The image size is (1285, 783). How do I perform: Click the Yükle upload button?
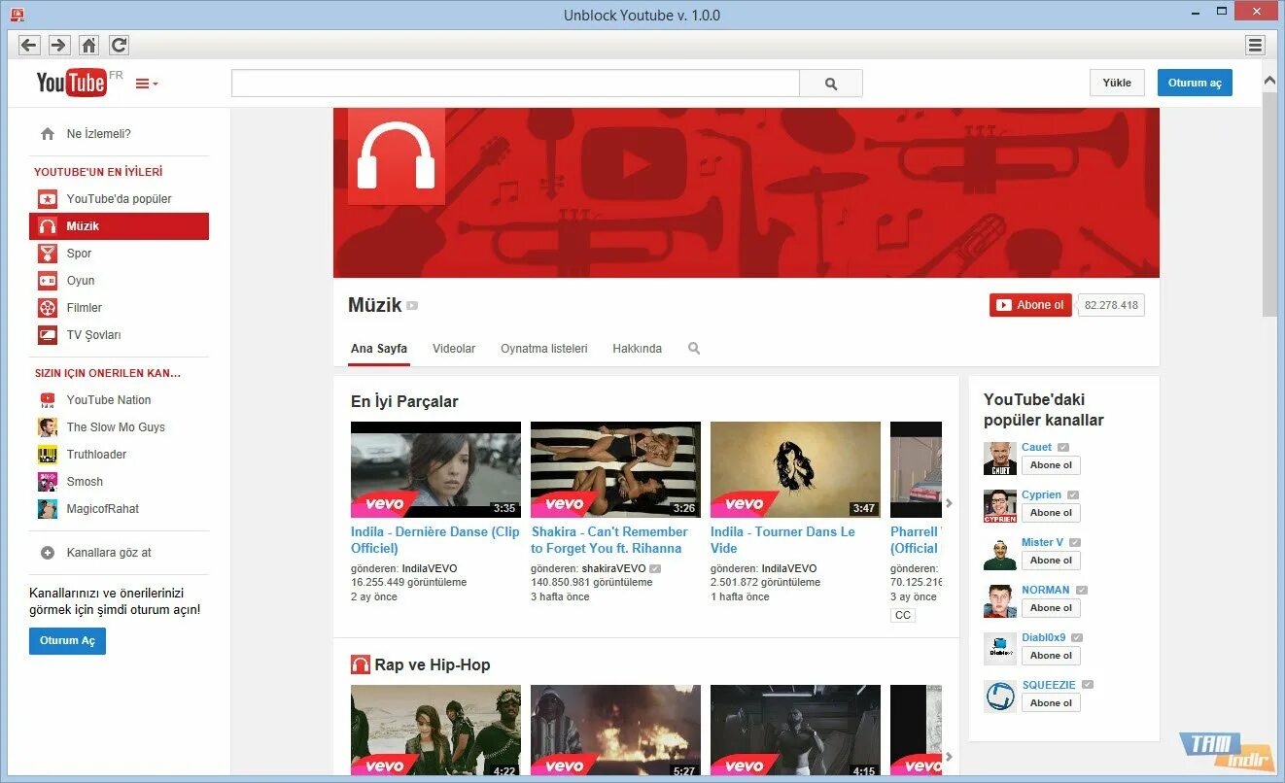1117,83
